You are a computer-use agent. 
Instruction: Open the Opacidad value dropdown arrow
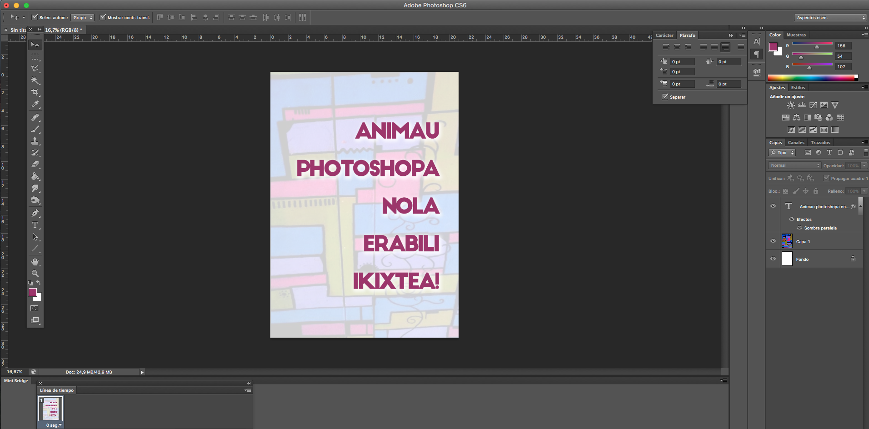pos(864,165)
